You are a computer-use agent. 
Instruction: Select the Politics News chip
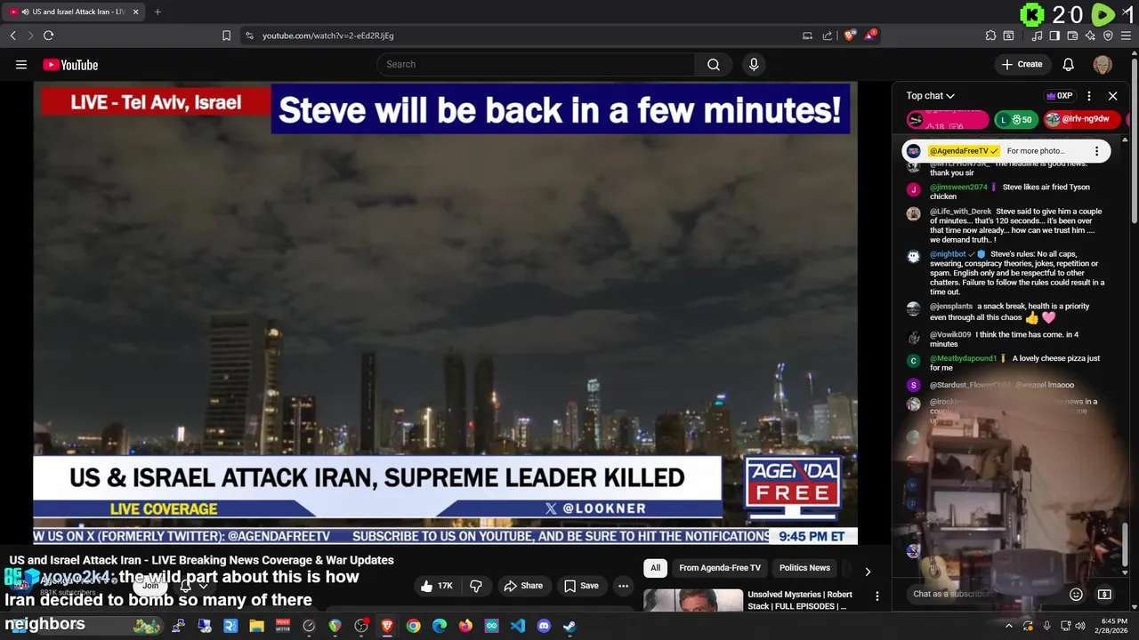click(804, 568)
